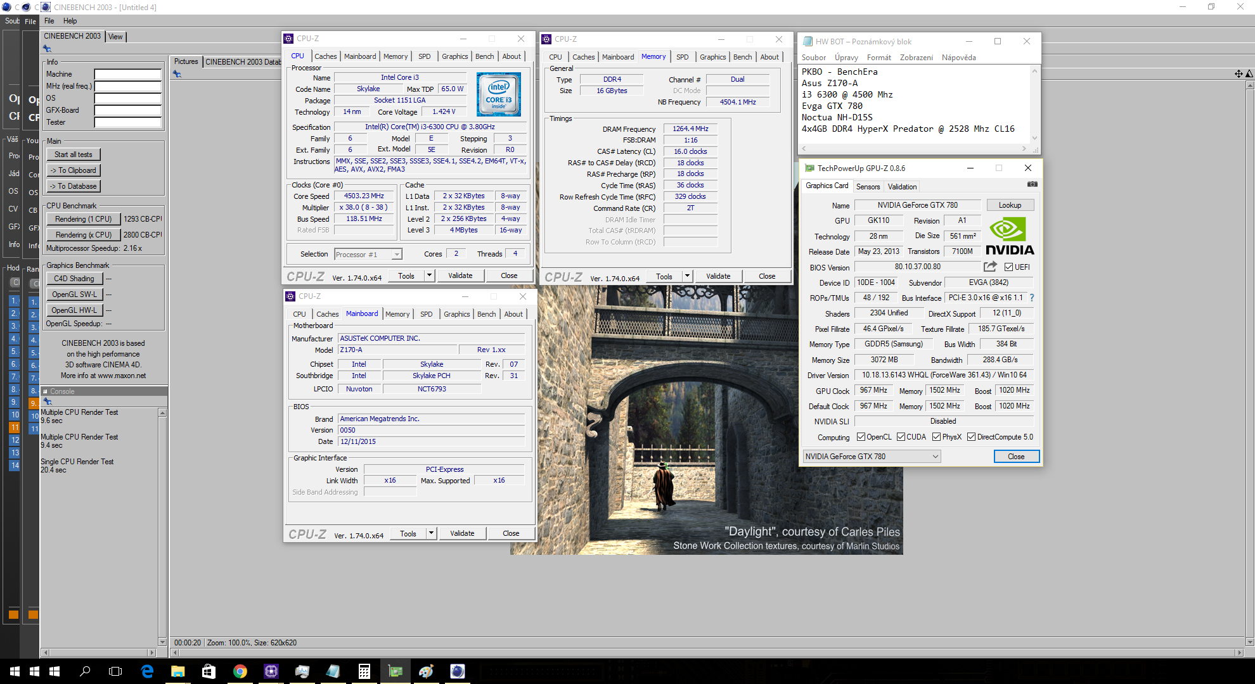The width and height of the screenshot is (1255, 684).
Task: Open taskbar Search magnifier
Action: click(85, 671)
